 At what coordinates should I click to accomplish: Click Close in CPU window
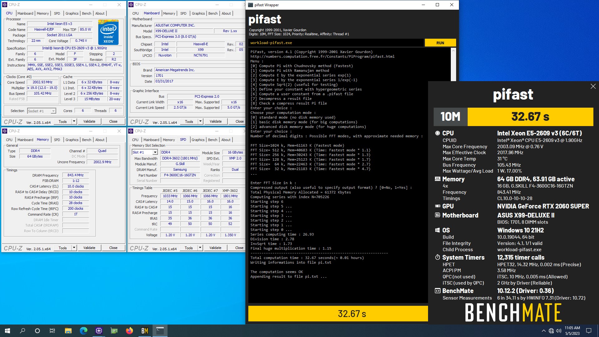(113, 121)
